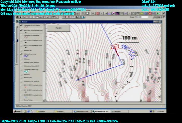Select the cyan legend symbol in layer list
Image resolution: width=182 pixels, height=123 pixels.
point(26,71)
